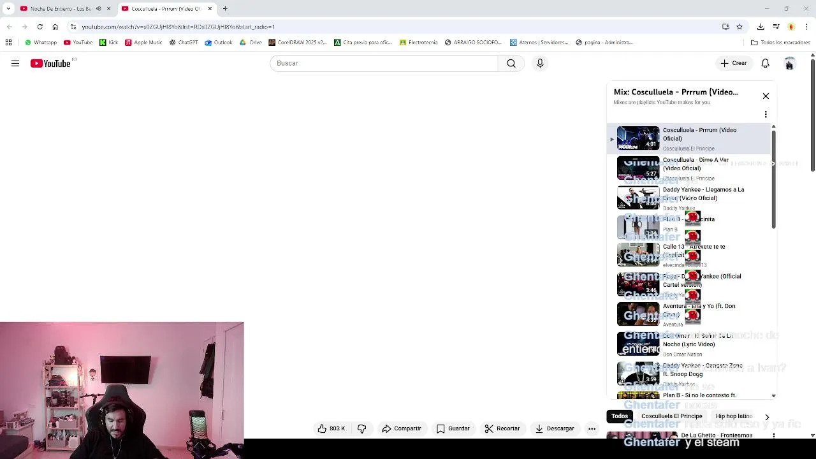Open the Kick bookmark
Image resolution: width=816 pixels, height=459 pixels.
pos(109,43)
